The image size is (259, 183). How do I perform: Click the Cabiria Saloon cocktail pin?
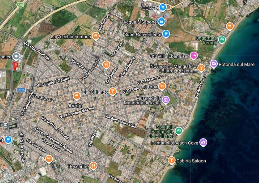click(171, 160)
